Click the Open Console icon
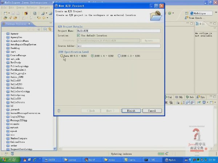The image size is (218, 163). [x=211, y=103]
